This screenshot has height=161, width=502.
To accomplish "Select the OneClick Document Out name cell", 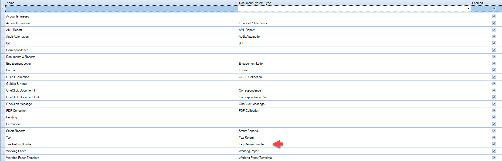I will 121,97.
